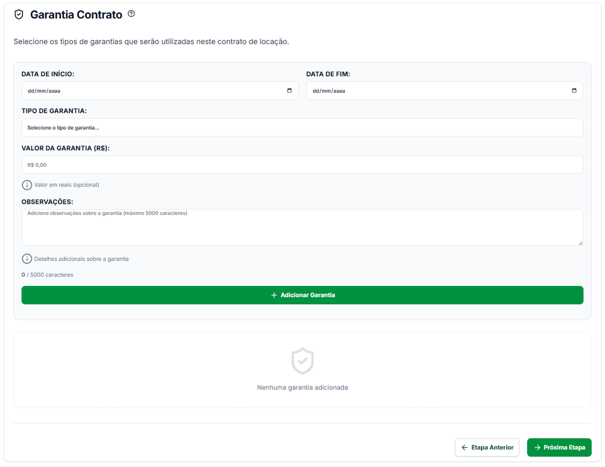Go to Próxima Etapa
Image resolution: width=605 pixels, height=467 pixels.
pyautogui.click(x=559, y=448)
